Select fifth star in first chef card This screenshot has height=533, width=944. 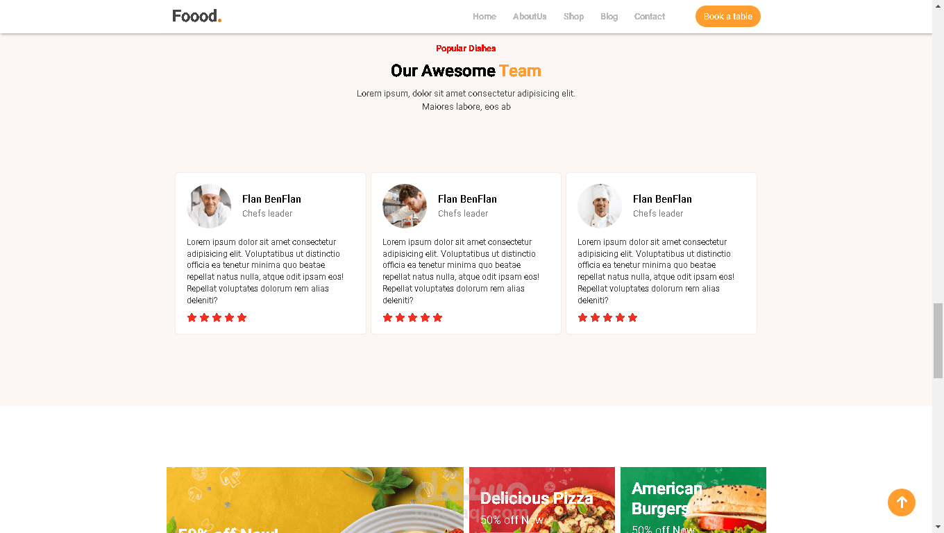click(242, 318)
